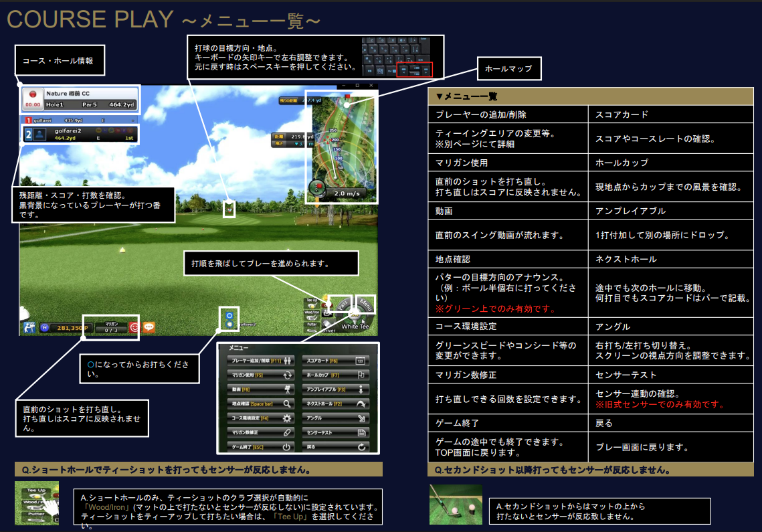This screenshot has height=532, width=762.
Task: Click the pencil icon on マリガン数修正
Action: [288, 432]
